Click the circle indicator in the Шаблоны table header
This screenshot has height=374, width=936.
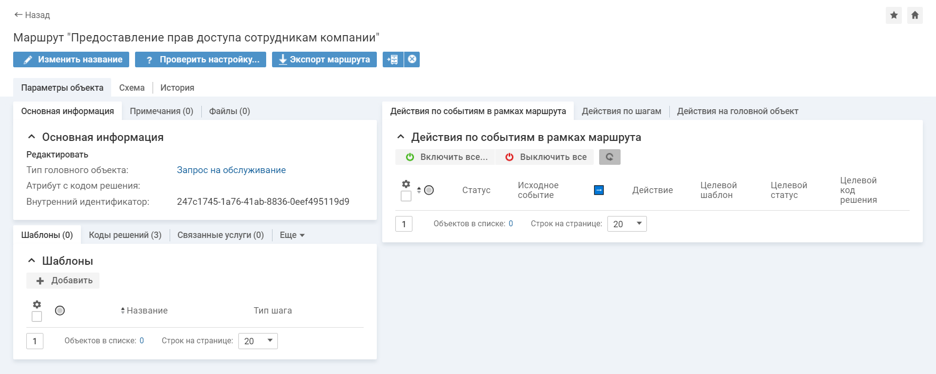60,311
